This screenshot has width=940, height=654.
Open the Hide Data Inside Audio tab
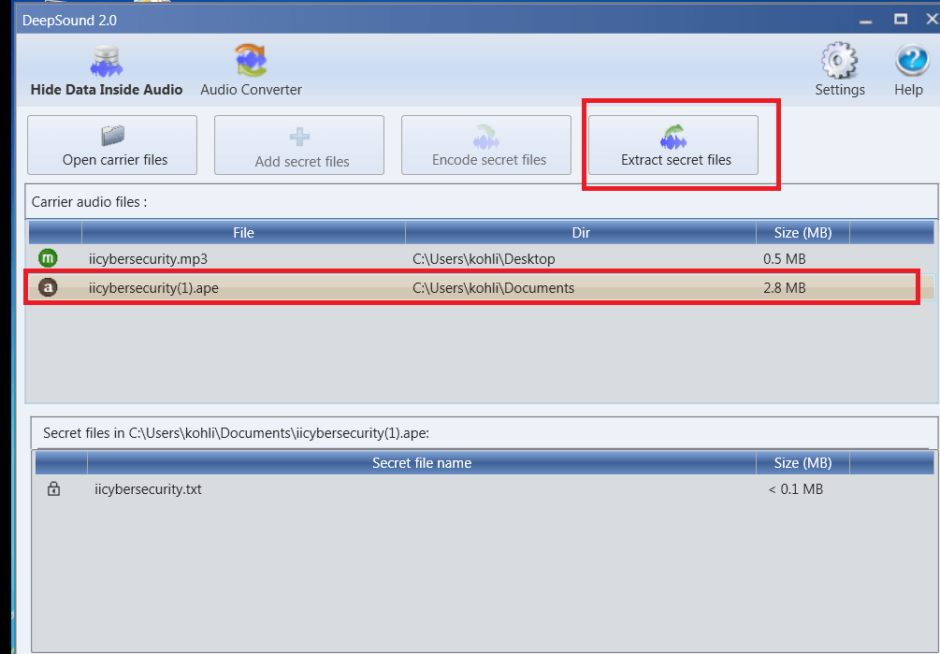tap(107, 71)
